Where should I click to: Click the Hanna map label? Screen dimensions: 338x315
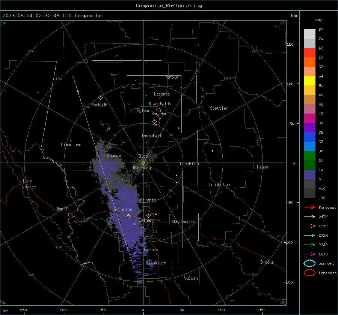pyautogui.click(x=263, y=167)
